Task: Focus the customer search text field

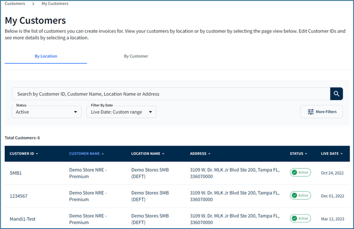Action: click(x=171, y=94)
